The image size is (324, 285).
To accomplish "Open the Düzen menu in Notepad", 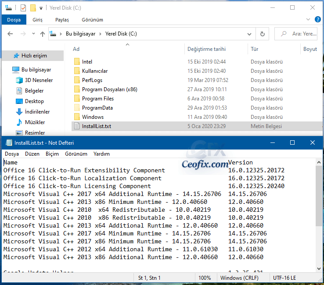I will tap(32, 154).
